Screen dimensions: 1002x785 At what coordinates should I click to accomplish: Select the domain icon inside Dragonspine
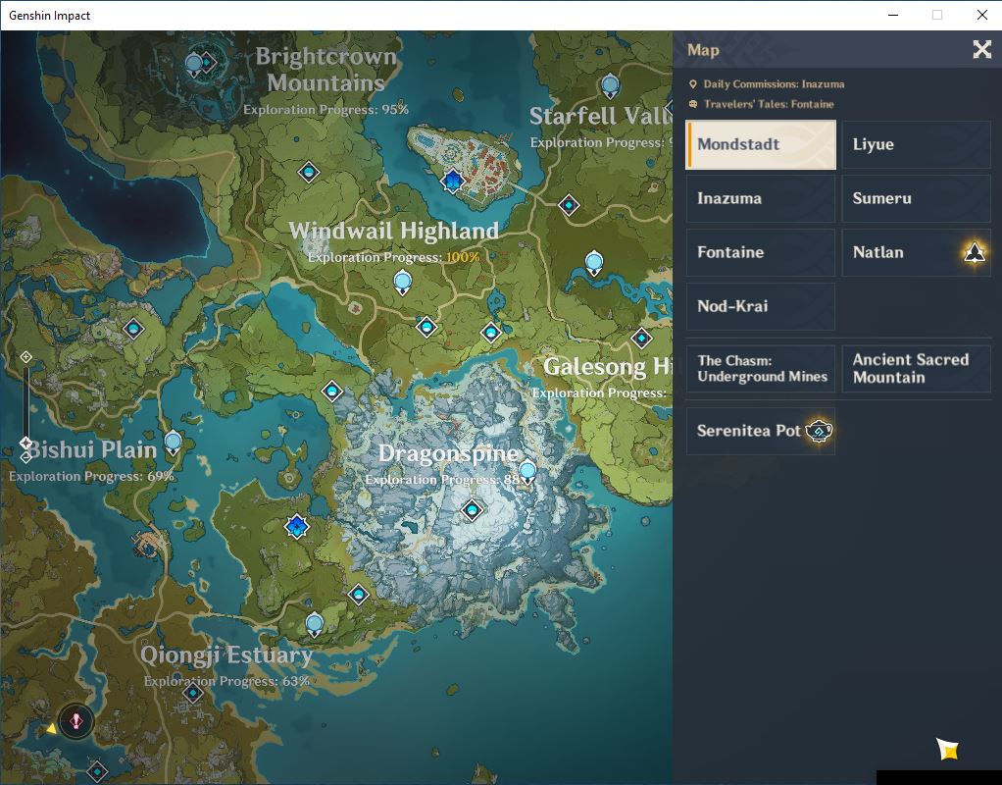coord(473,510)
